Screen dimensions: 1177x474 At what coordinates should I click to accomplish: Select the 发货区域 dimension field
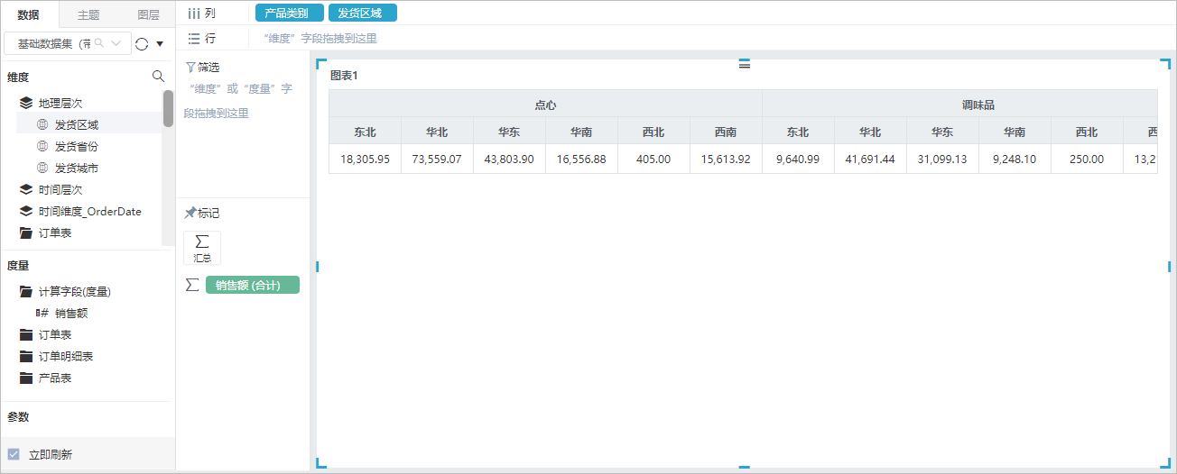pyautogui.click(x=77, y=125)
